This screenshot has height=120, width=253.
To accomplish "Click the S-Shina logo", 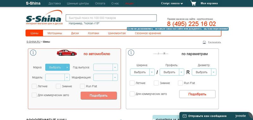I will click(x=44, y=17).
